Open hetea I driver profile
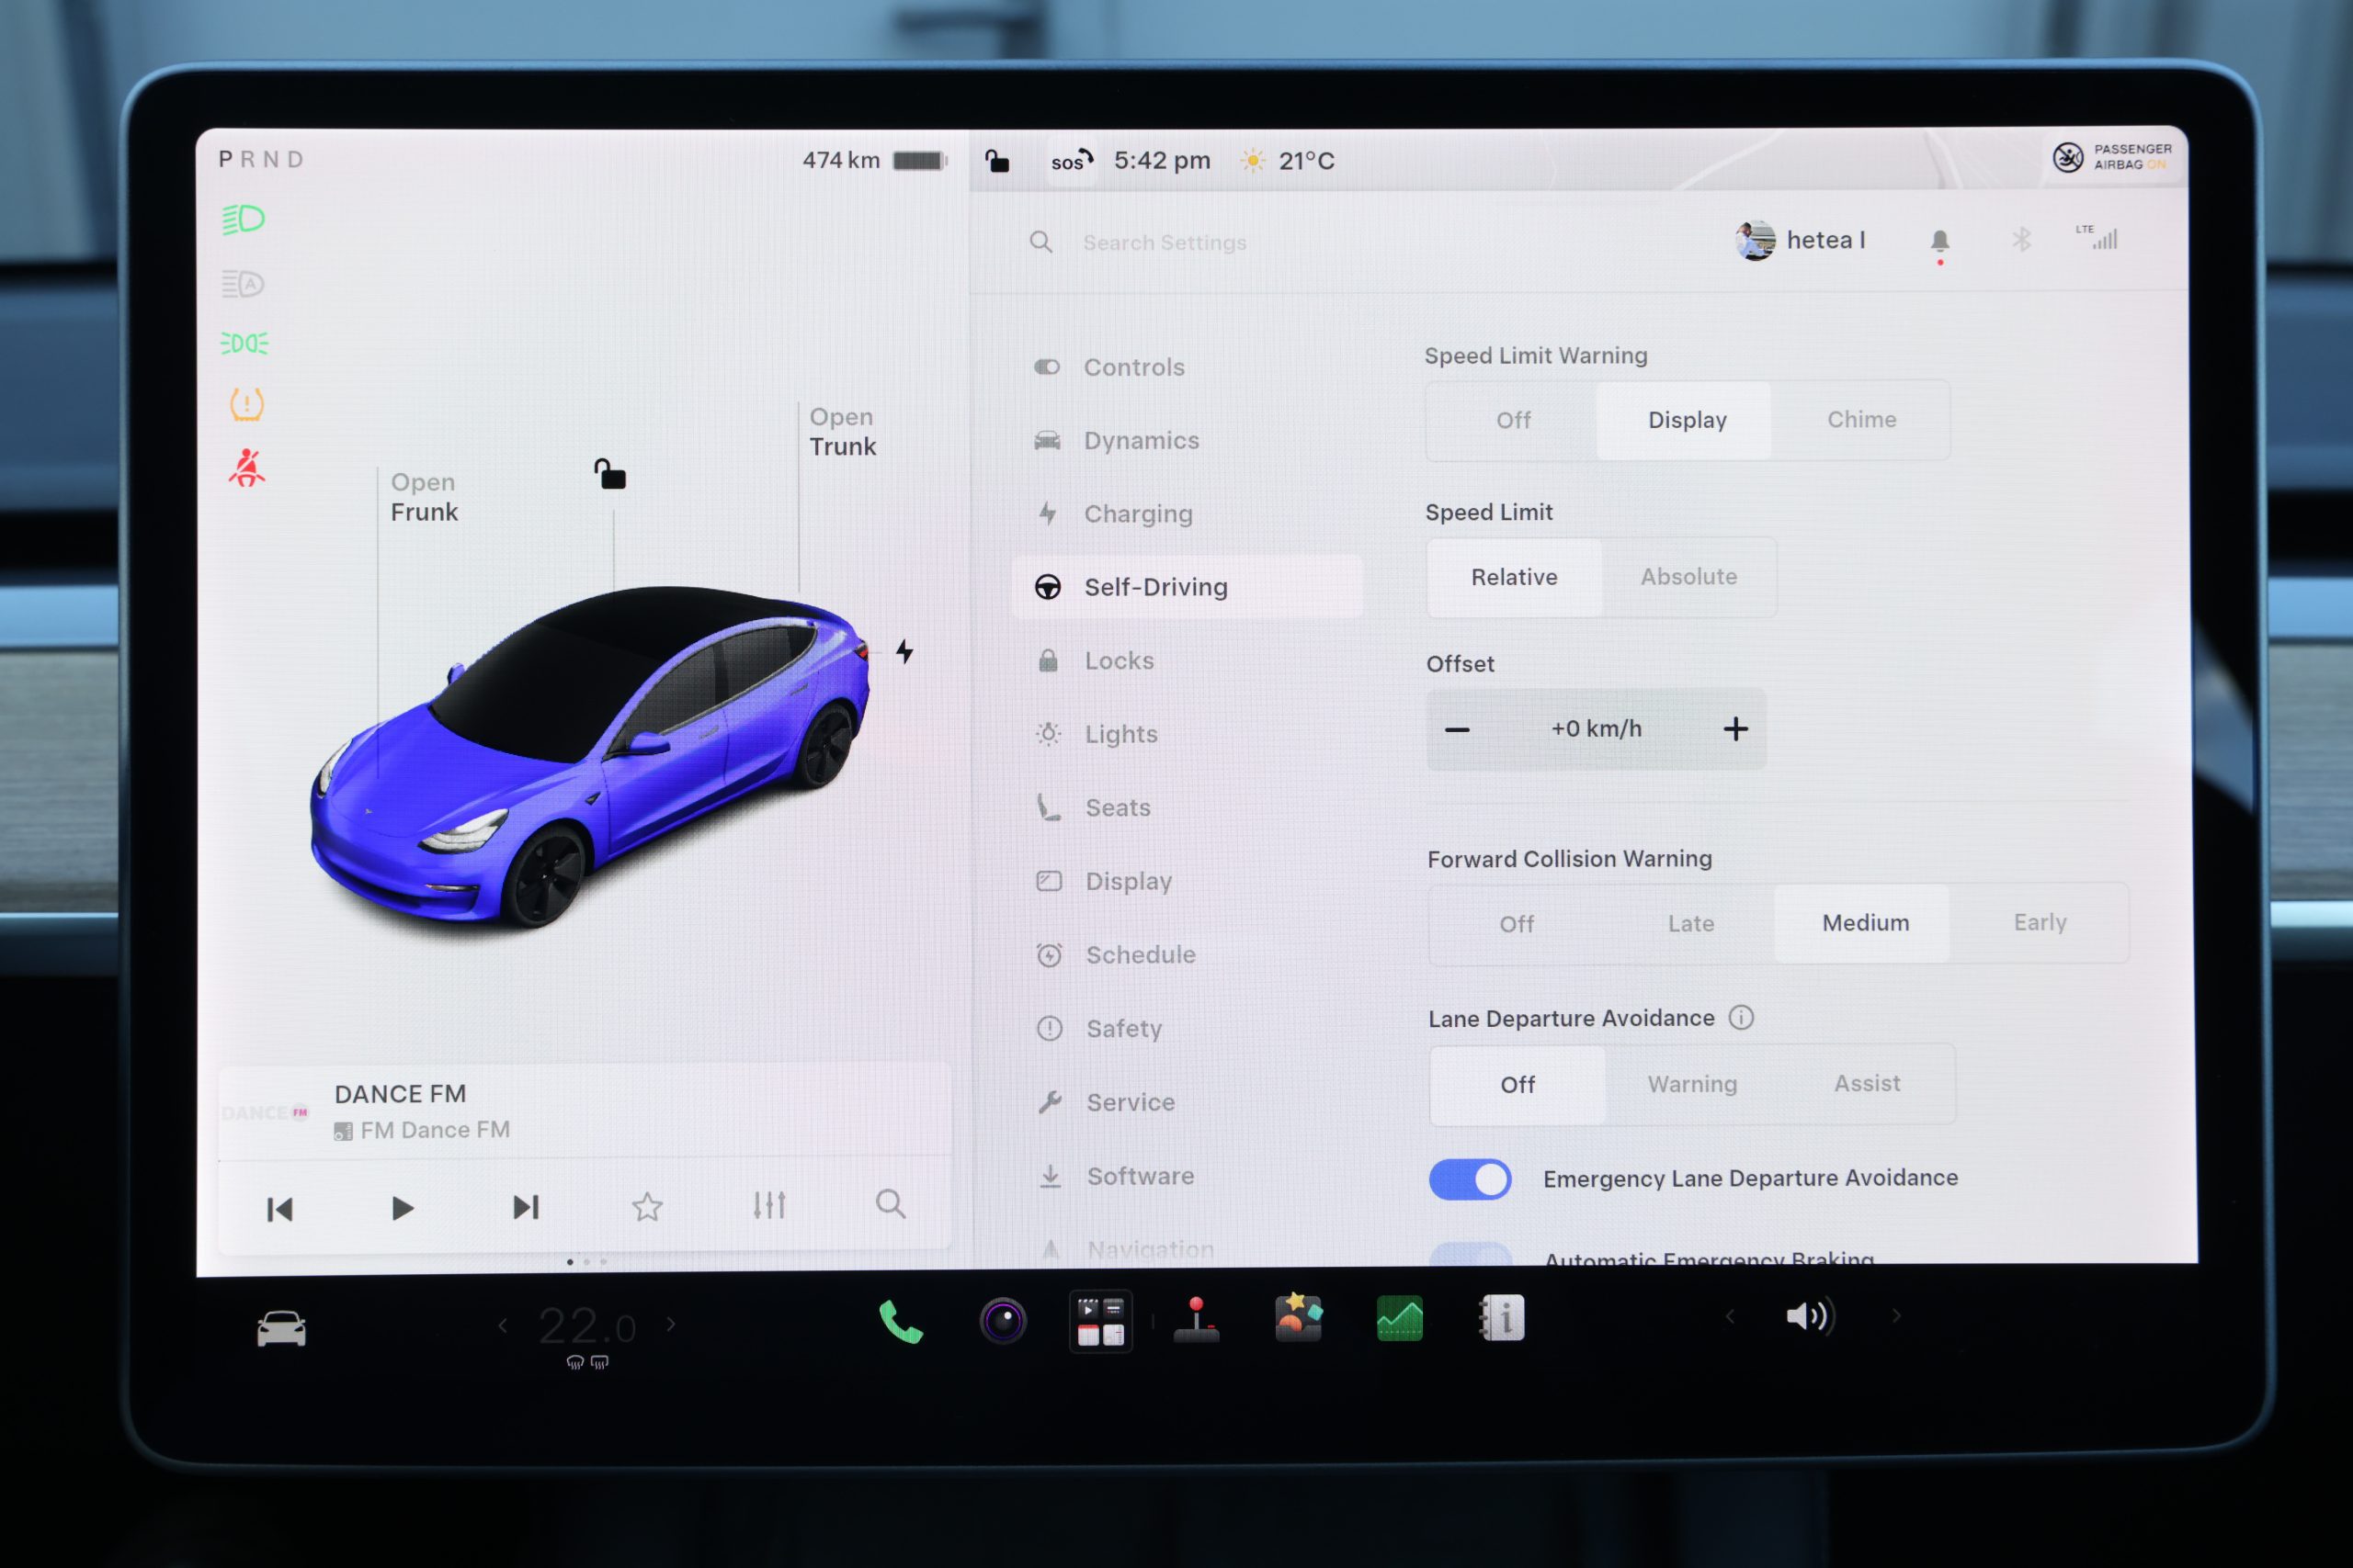Image resolution: width=2353 pixels, height=1568 pixels. [x=1800, y=240]
